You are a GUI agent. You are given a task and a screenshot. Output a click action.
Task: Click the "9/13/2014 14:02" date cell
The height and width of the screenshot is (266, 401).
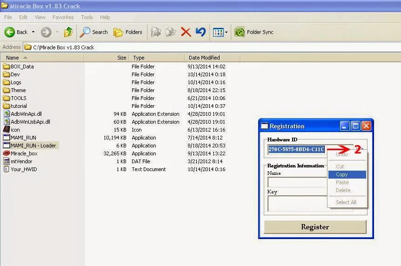click(207, 66)
